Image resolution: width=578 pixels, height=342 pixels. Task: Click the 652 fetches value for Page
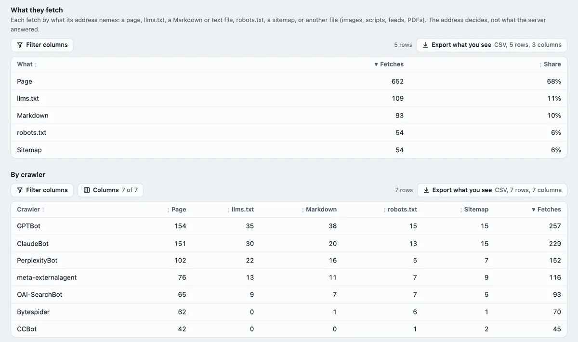tap(397, 81)
